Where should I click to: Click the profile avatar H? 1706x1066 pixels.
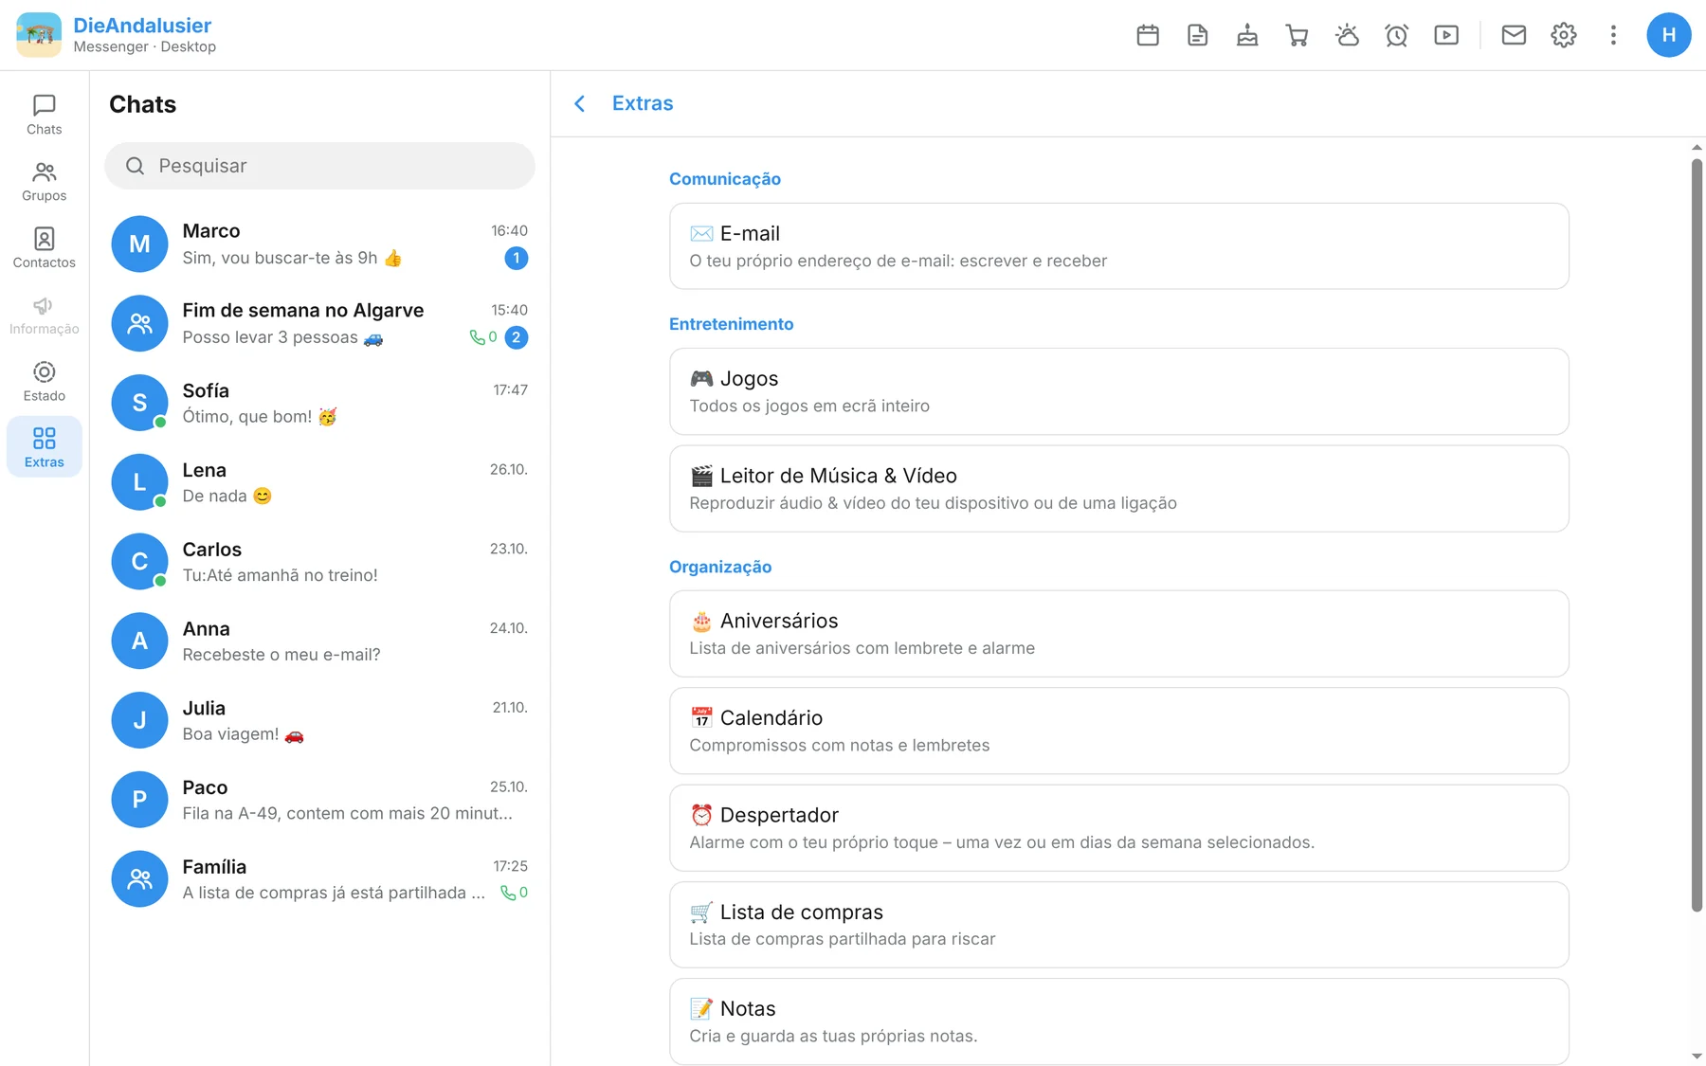(x=1669, y=35)
